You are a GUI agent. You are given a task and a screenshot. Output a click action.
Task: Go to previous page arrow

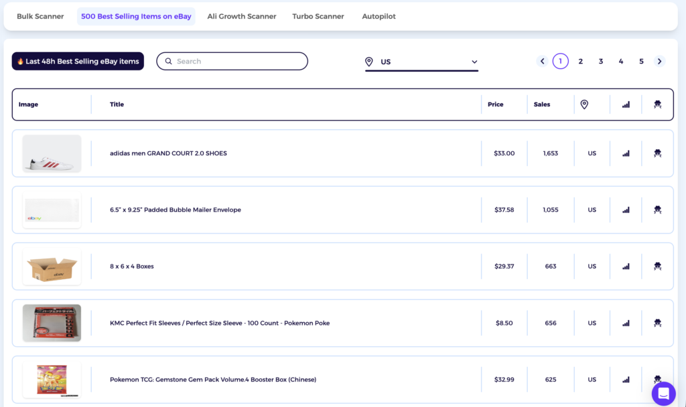542,61
